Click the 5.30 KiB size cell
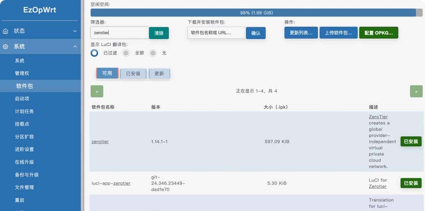This screenshot has height=211, width=425. point(277,183)
